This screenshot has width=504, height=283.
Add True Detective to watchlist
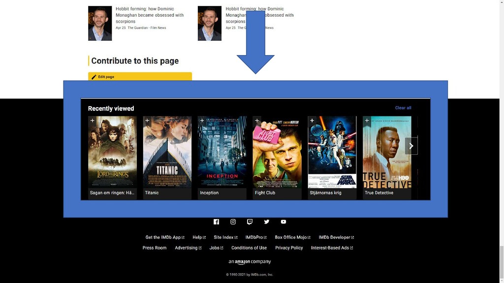(x=367, y=121)
